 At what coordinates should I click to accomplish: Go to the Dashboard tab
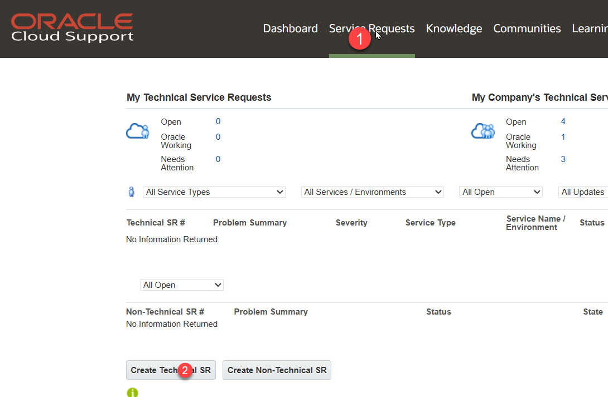coord(290,28)
